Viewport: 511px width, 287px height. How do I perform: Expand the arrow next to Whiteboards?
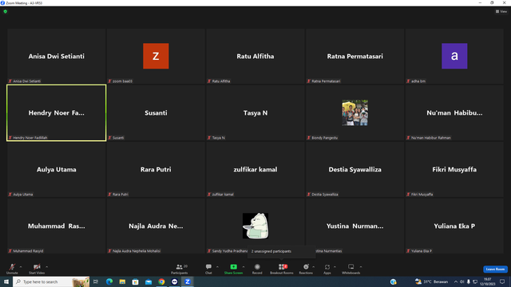pyautogui.click(x=361, y=267)
